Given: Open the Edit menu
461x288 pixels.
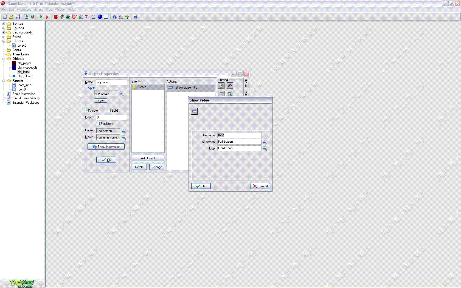Looking at the screenshot, I should 11,10.
